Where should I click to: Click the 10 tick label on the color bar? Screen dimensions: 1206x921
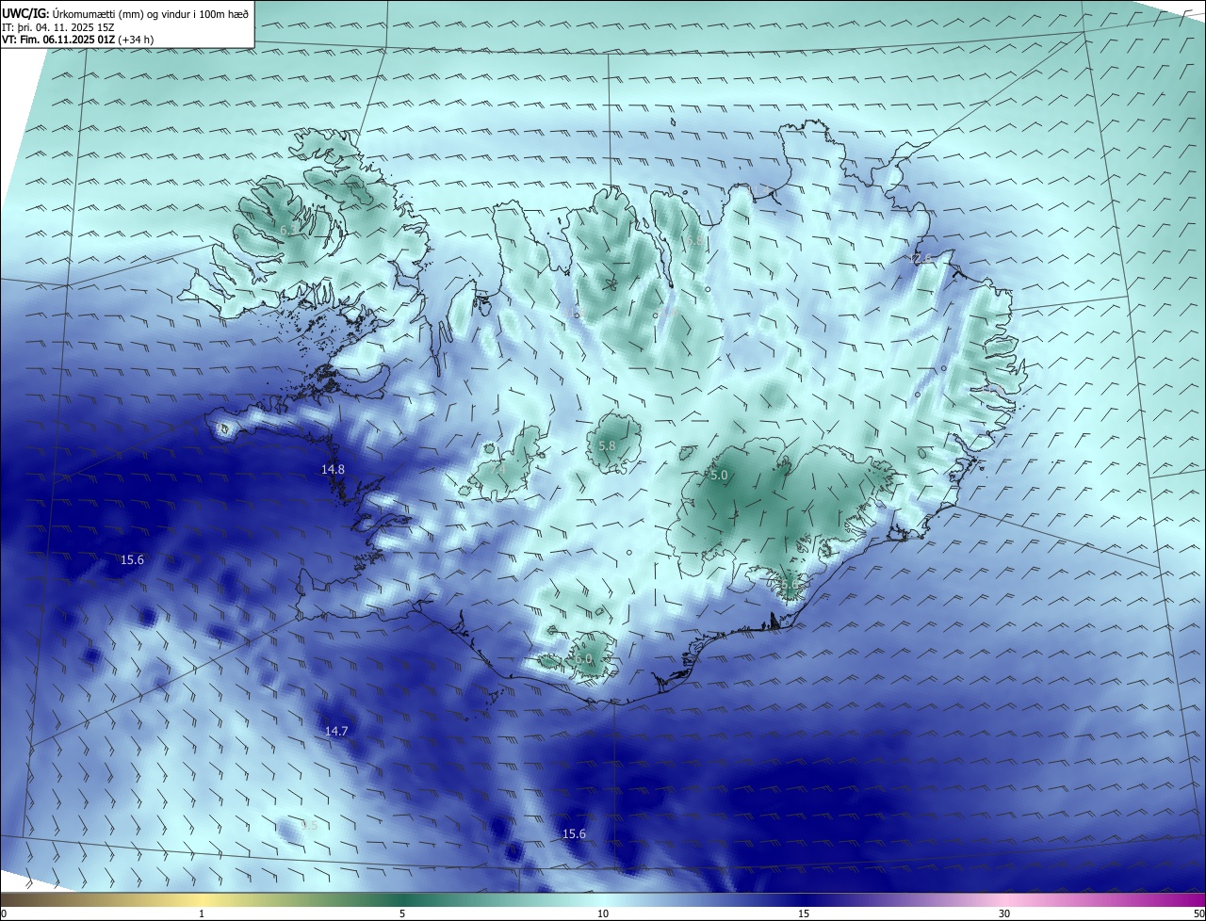603,913
